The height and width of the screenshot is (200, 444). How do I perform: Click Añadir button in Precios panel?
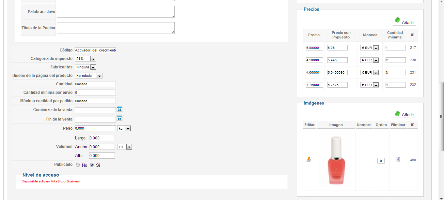[x=404, y=21]
